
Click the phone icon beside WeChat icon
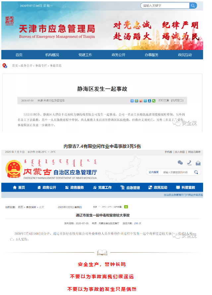pos(189,162)
